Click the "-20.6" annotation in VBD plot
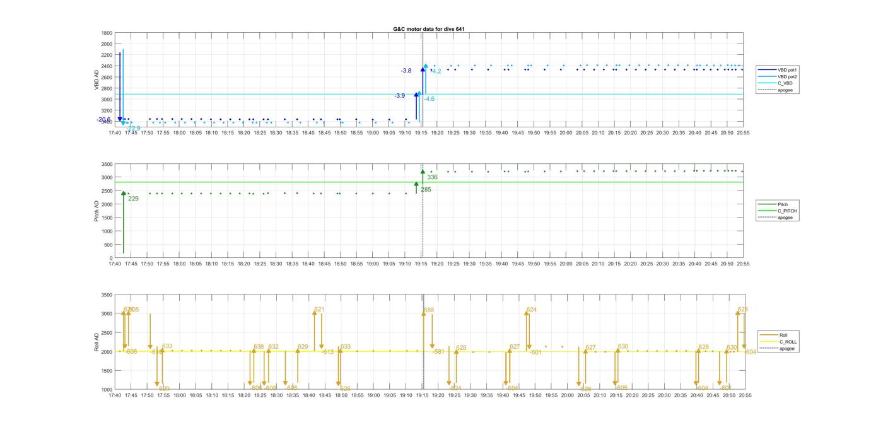The height and width of the screenshot is (437, 883). [103, 120]
